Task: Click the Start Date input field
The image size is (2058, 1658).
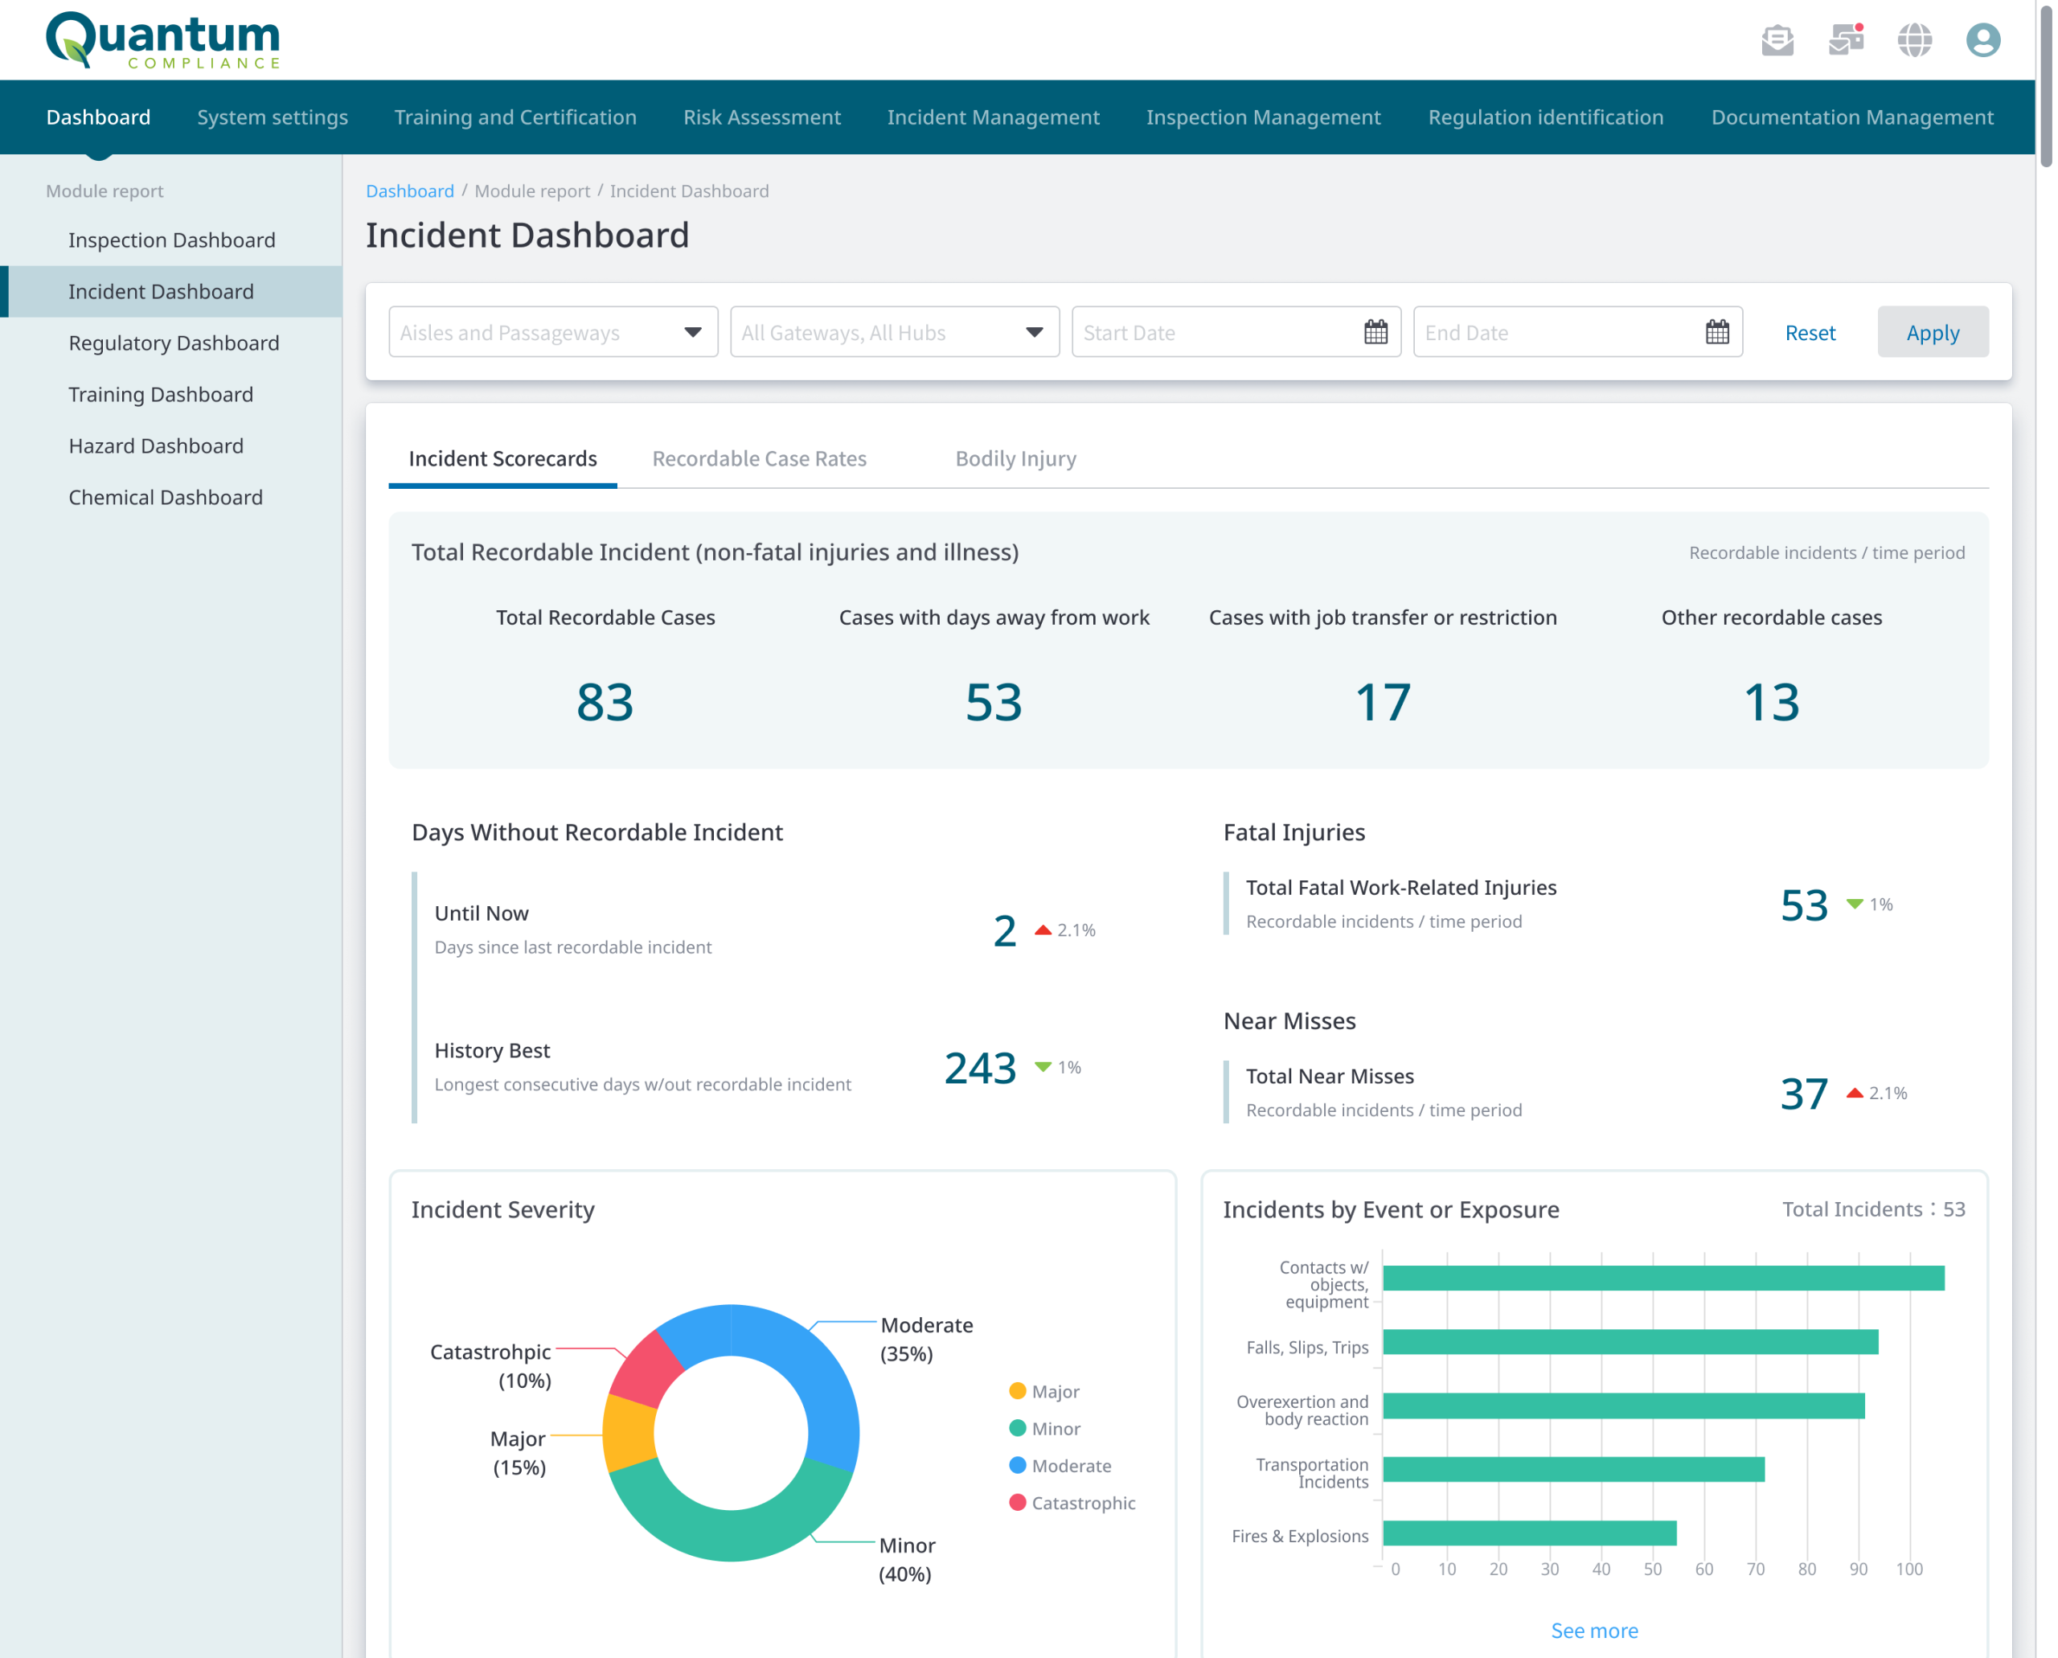Action: pyautogui.click(x=1236, y=332)
